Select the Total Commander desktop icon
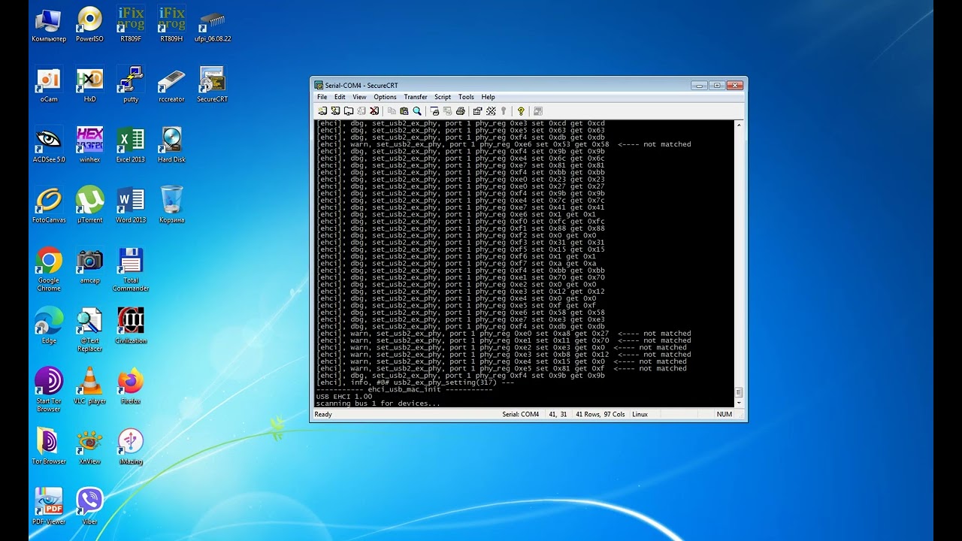The height and width of the screenshot is (541, 962). (x=131, y=270)
